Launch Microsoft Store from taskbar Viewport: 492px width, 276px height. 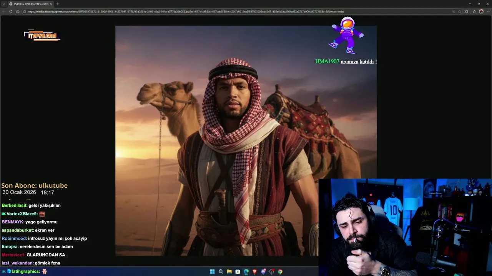[x=238, y=271]
